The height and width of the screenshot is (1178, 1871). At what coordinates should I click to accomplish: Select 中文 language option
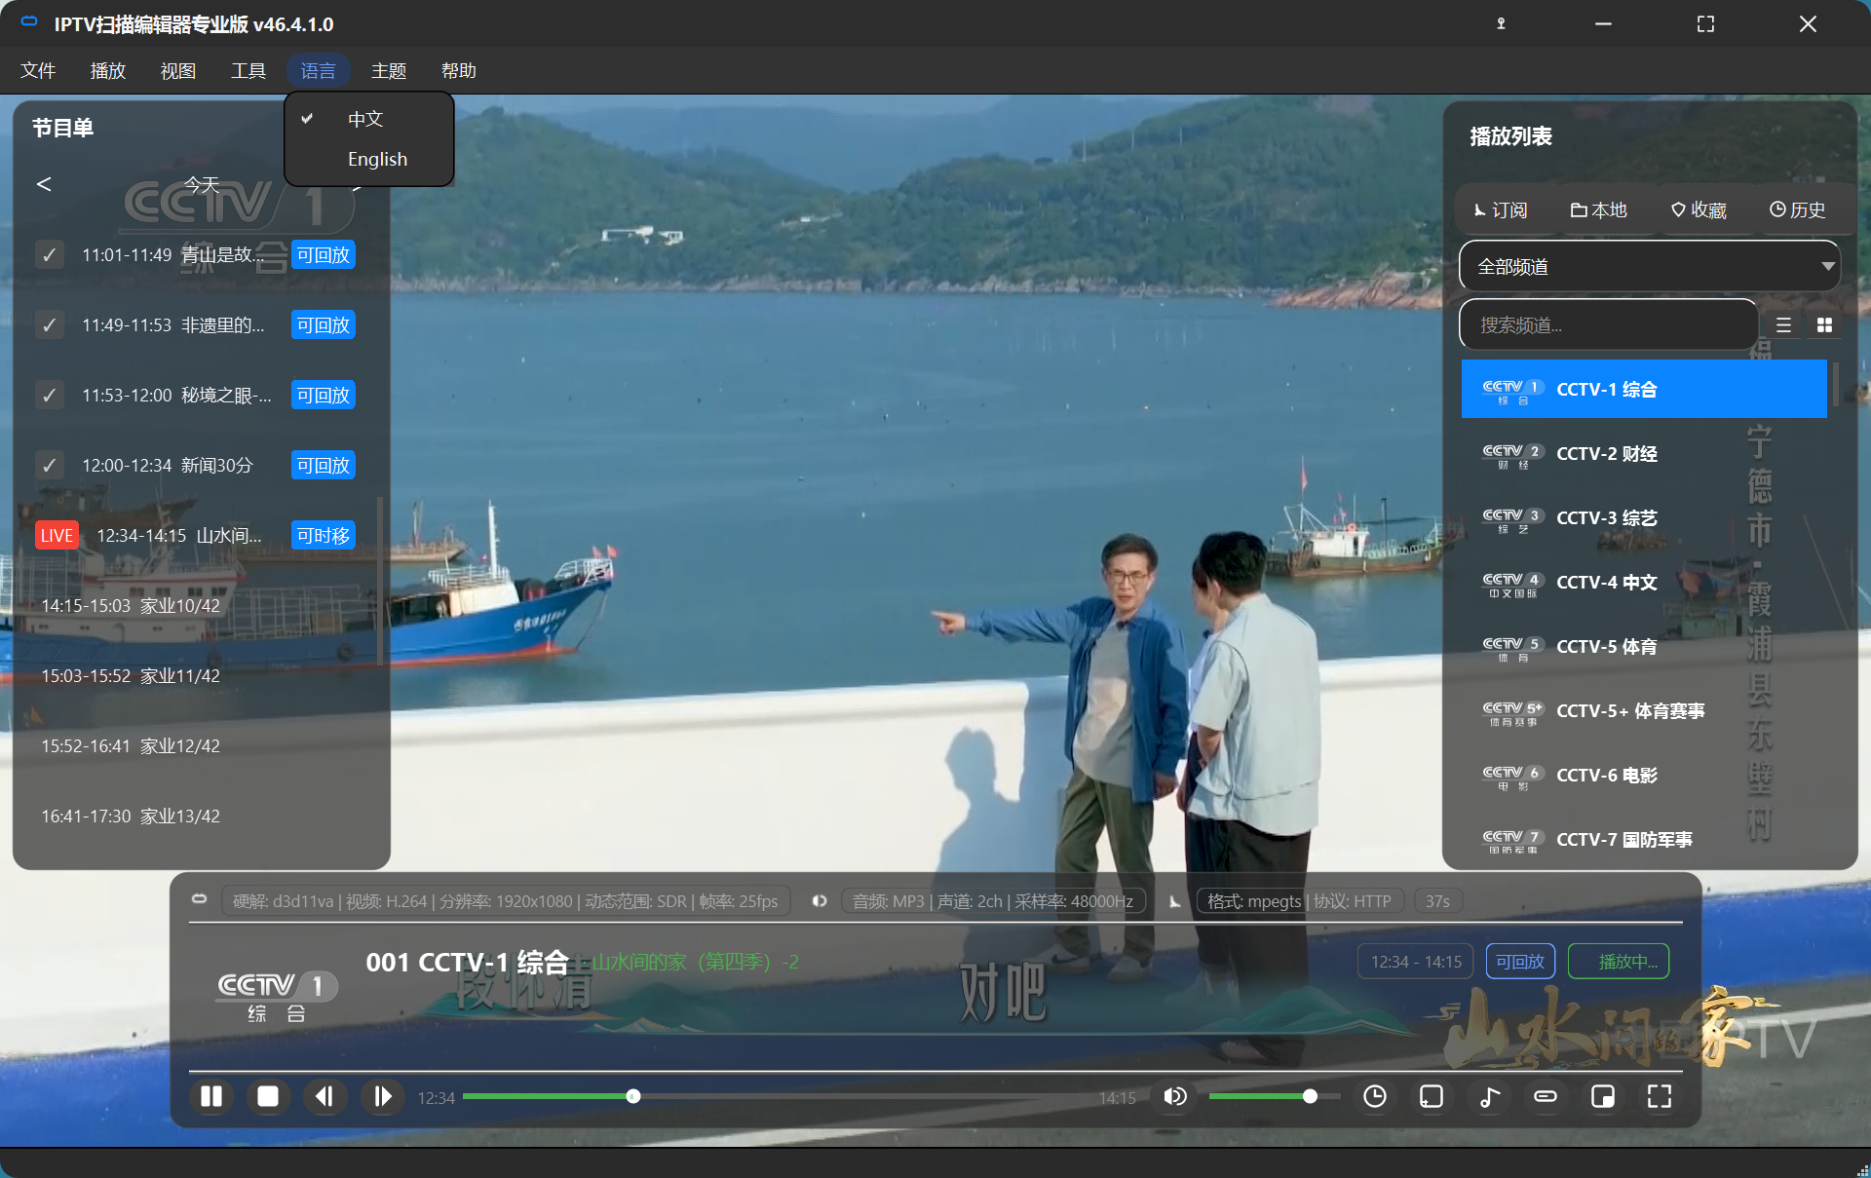click(368, 119)
